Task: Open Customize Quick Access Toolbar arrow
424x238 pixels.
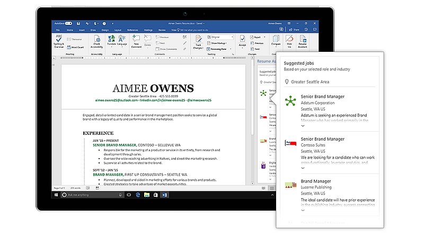Action: (113, 23)
